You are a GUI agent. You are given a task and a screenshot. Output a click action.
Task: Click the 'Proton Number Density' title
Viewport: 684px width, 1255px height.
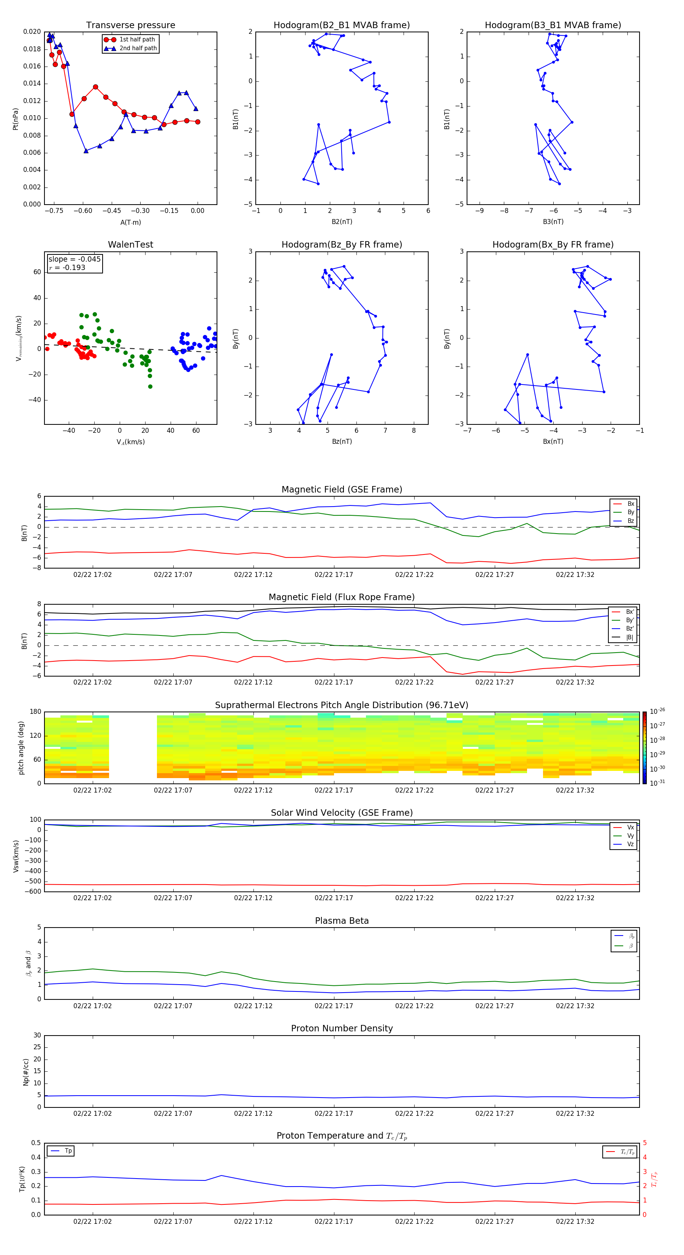342,1028
